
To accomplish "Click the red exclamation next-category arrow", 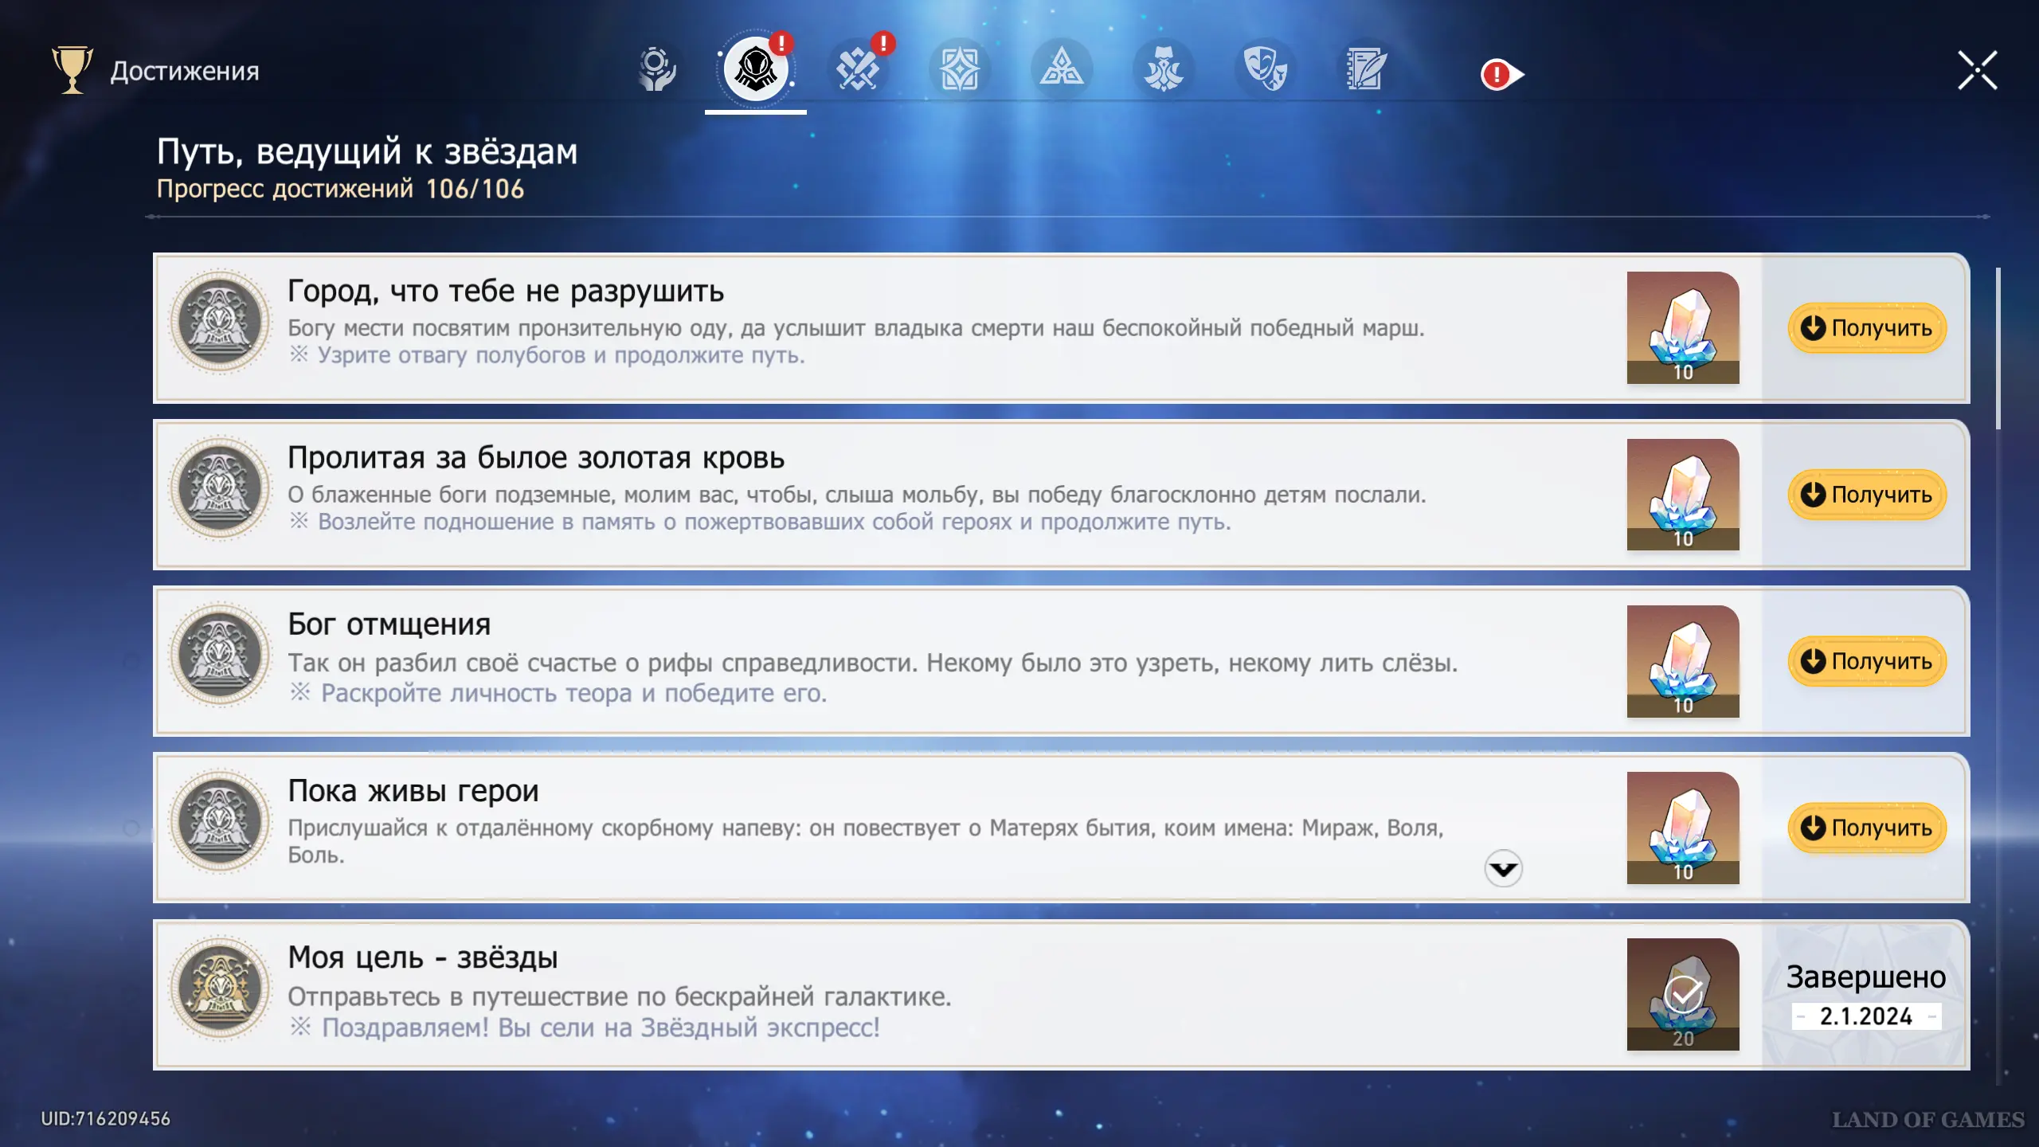I will pos(1502,75).
